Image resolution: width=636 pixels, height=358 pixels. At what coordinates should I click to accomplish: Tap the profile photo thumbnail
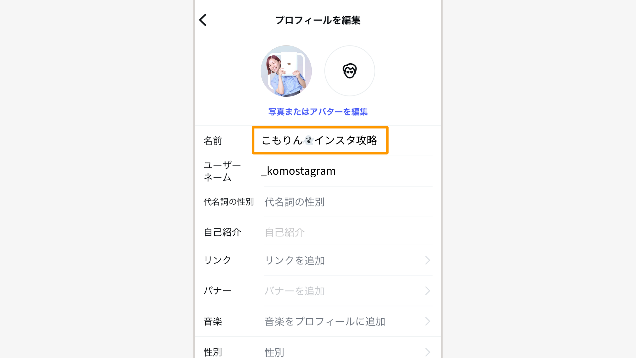pos(286,71)
